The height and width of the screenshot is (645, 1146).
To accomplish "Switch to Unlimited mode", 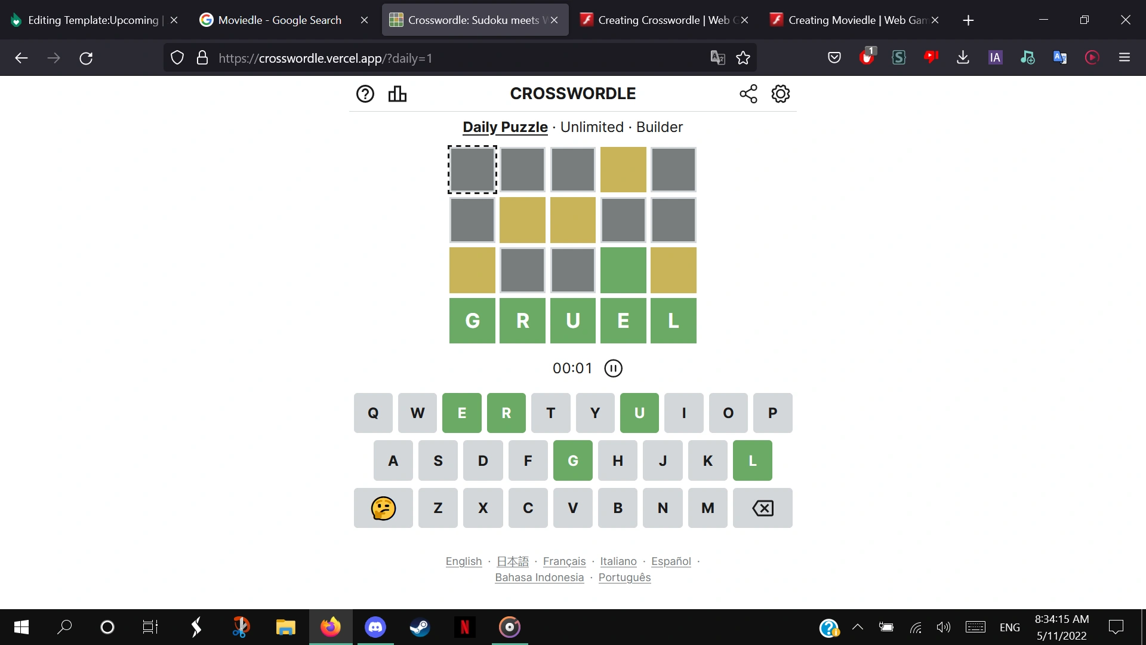I will pyautogui.click(x=592, y=127).
